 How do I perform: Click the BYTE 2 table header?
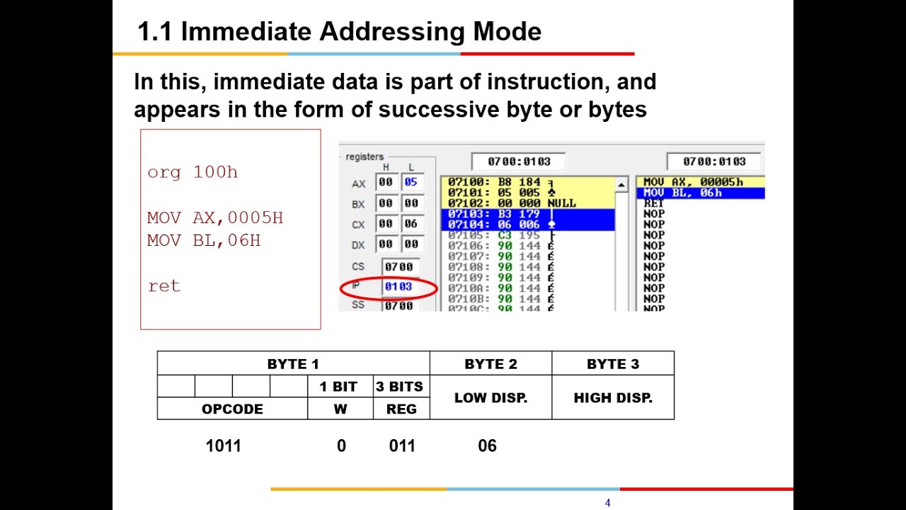(x=491, y=364)
